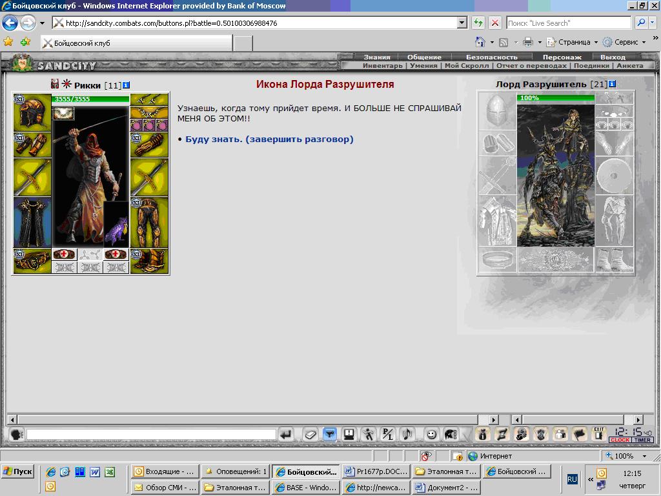Click the Лорд Разрушитель 100% health bar
The width and height of the screenshot is (661, 496).
[556, 98]
